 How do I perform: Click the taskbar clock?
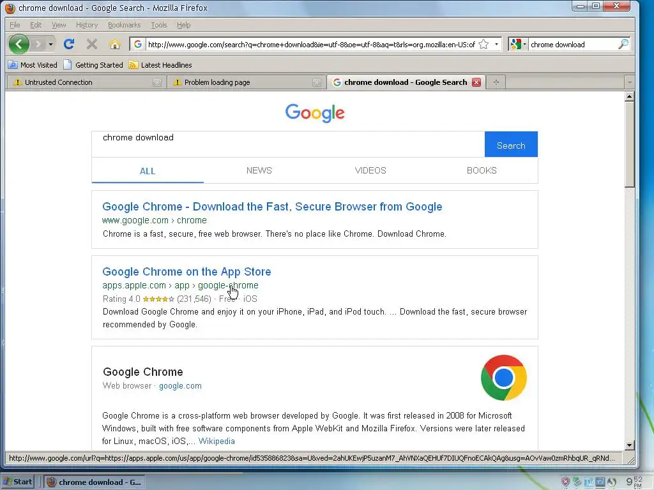(634, 482)
